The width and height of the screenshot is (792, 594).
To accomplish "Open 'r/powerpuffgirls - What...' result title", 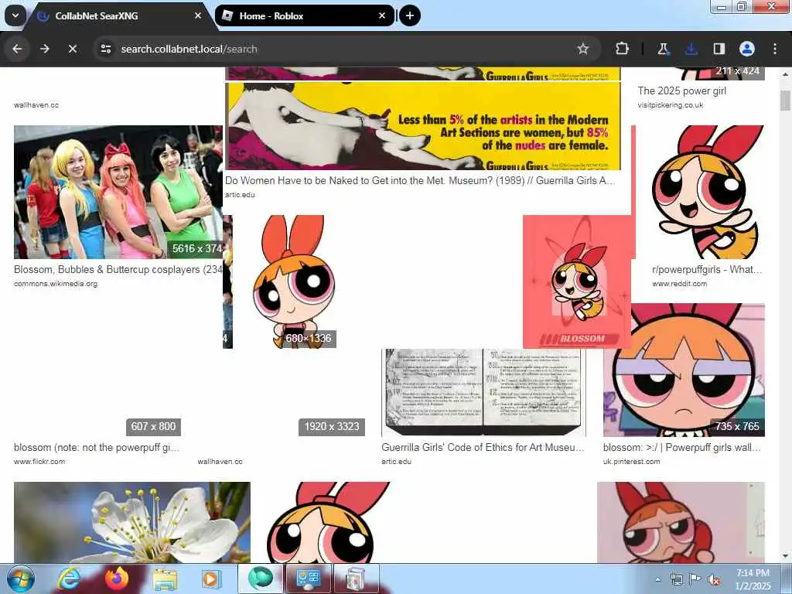I will [707, 270].
